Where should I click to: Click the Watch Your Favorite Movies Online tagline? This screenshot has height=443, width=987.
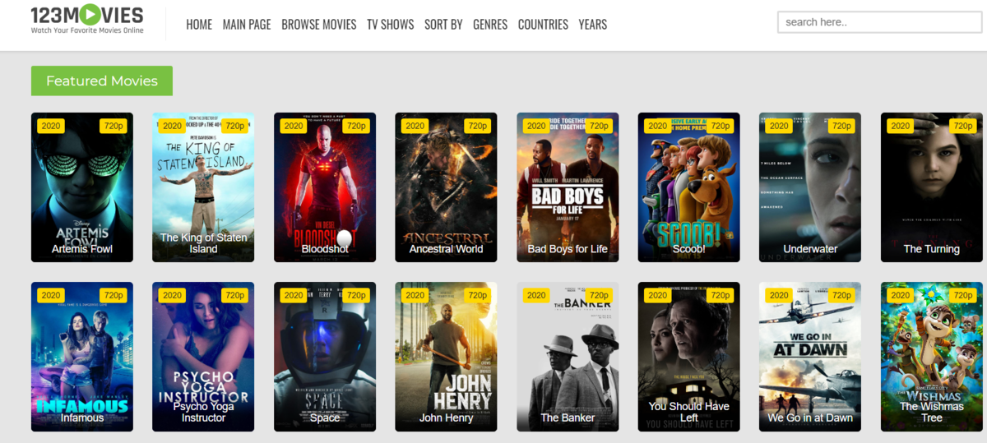click(87, 31)
